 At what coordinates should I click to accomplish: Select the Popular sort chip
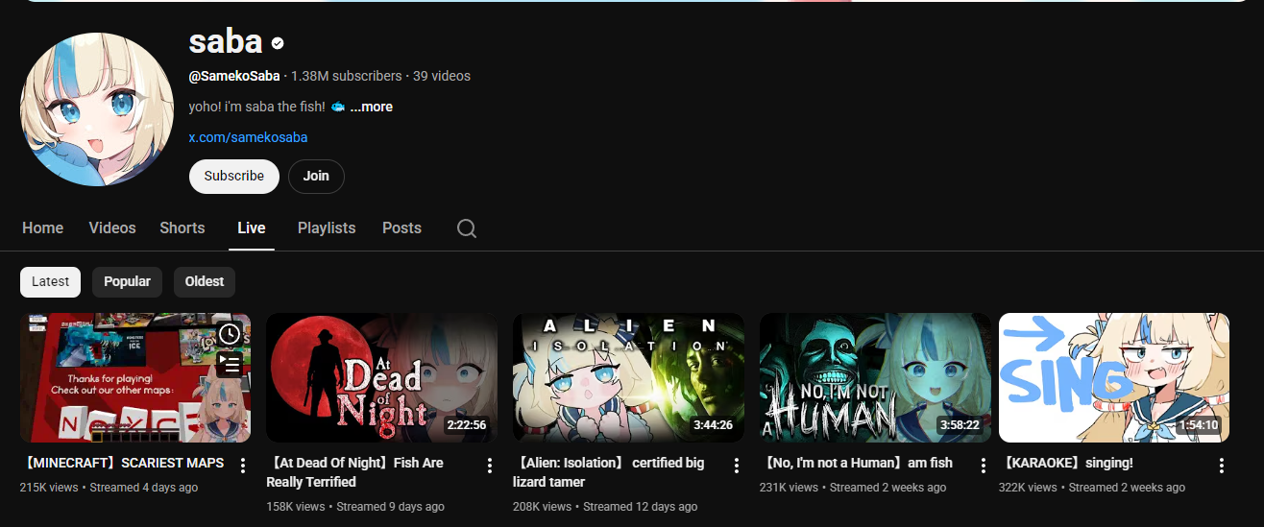(x=127, y=281)
